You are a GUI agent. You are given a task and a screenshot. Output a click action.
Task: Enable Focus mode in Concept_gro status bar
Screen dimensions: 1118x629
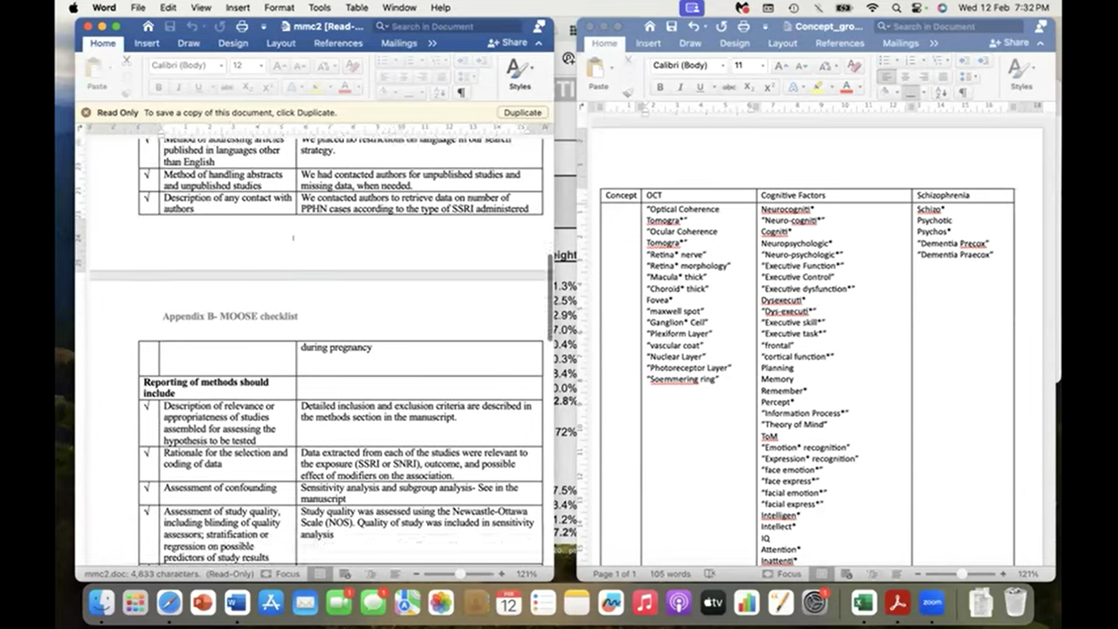(783, 574)
